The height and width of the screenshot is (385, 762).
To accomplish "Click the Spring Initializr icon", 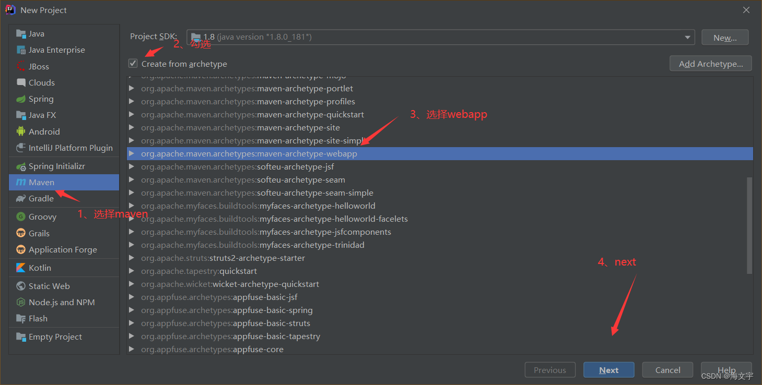I will click(21, 166).
